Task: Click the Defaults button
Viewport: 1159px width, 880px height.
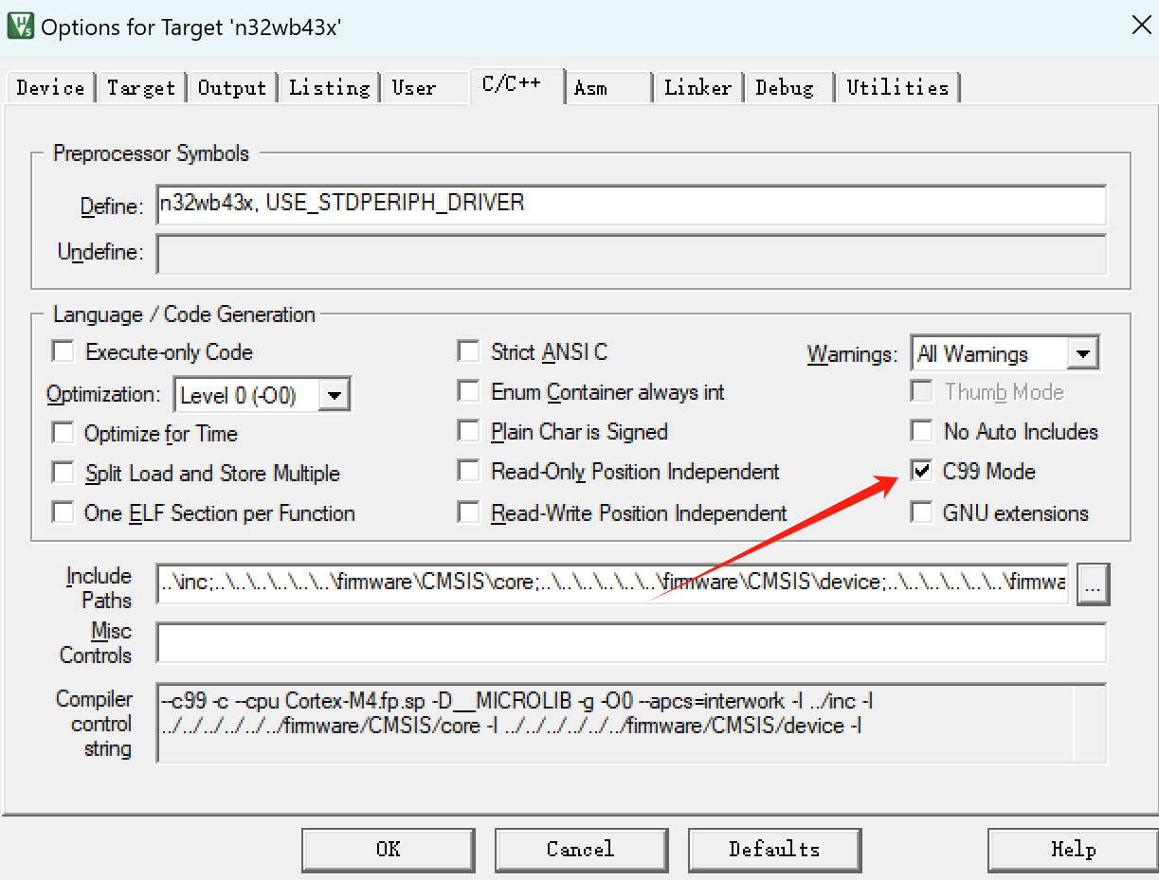Action: pyautogui.click(x=773, y=849)
